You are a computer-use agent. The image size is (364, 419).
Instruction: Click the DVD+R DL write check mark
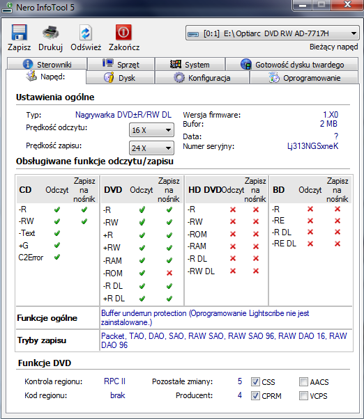pyautogui.click(x=169, y=299)
